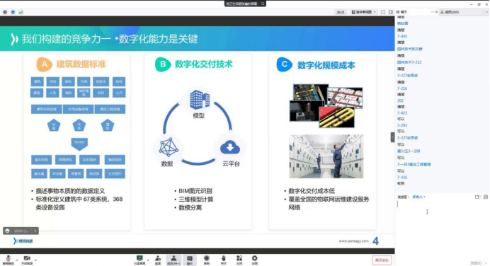Unmute the microphone in the bottom-left
The width and height of the screenshot is (490, 266).
[8, 260]
